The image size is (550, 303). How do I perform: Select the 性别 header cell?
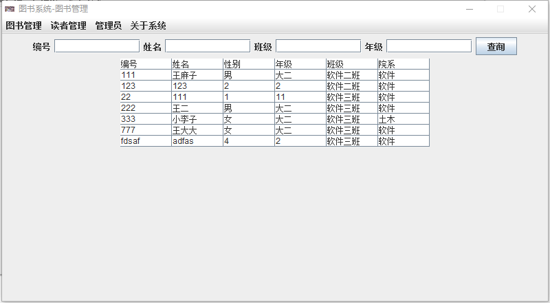(249, 64)
